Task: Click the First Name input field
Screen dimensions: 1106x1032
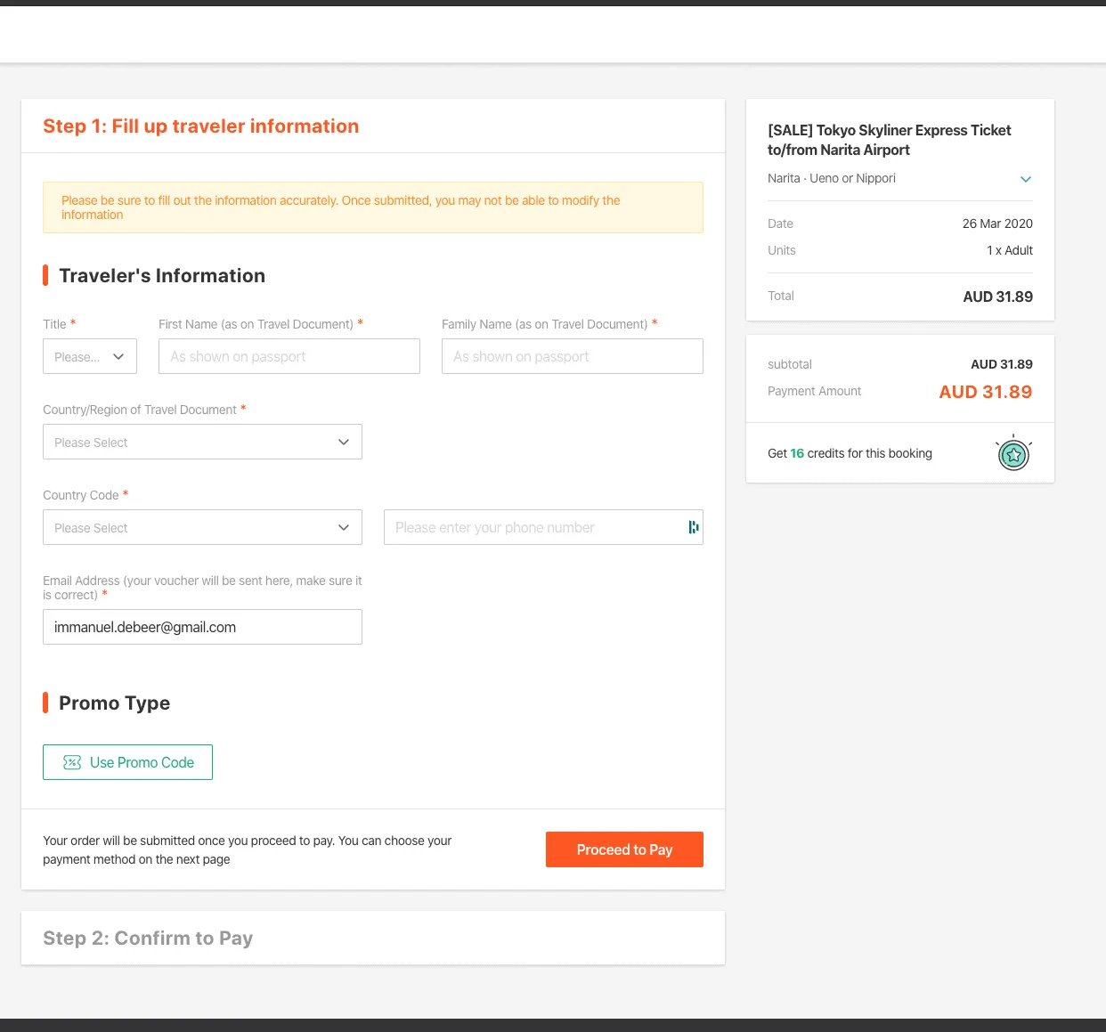Action: pos(289,356)
